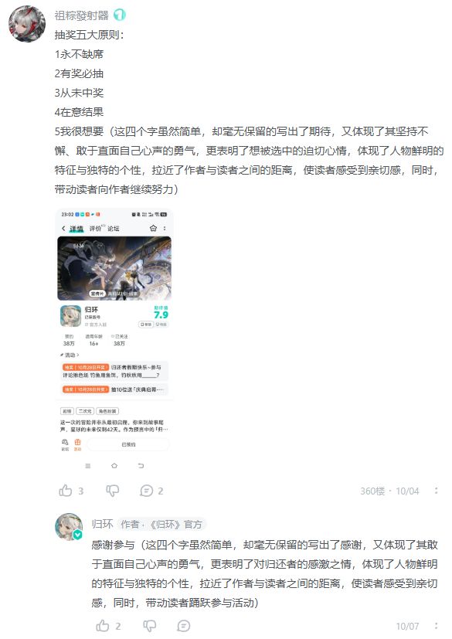This screenshot has height=639, width=452.
Task: Open the 360楼 · 10/04 timestamp
Action: [389, 491]
